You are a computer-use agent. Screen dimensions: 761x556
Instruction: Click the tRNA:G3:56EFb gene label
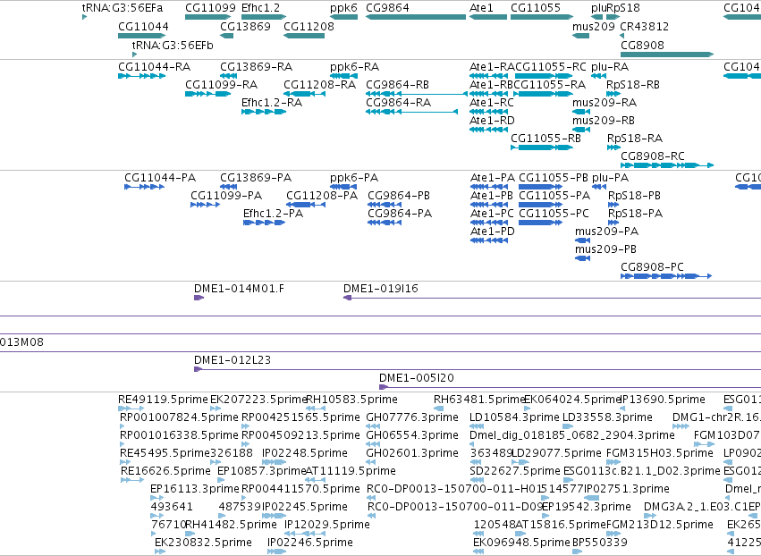pos(173,45)
